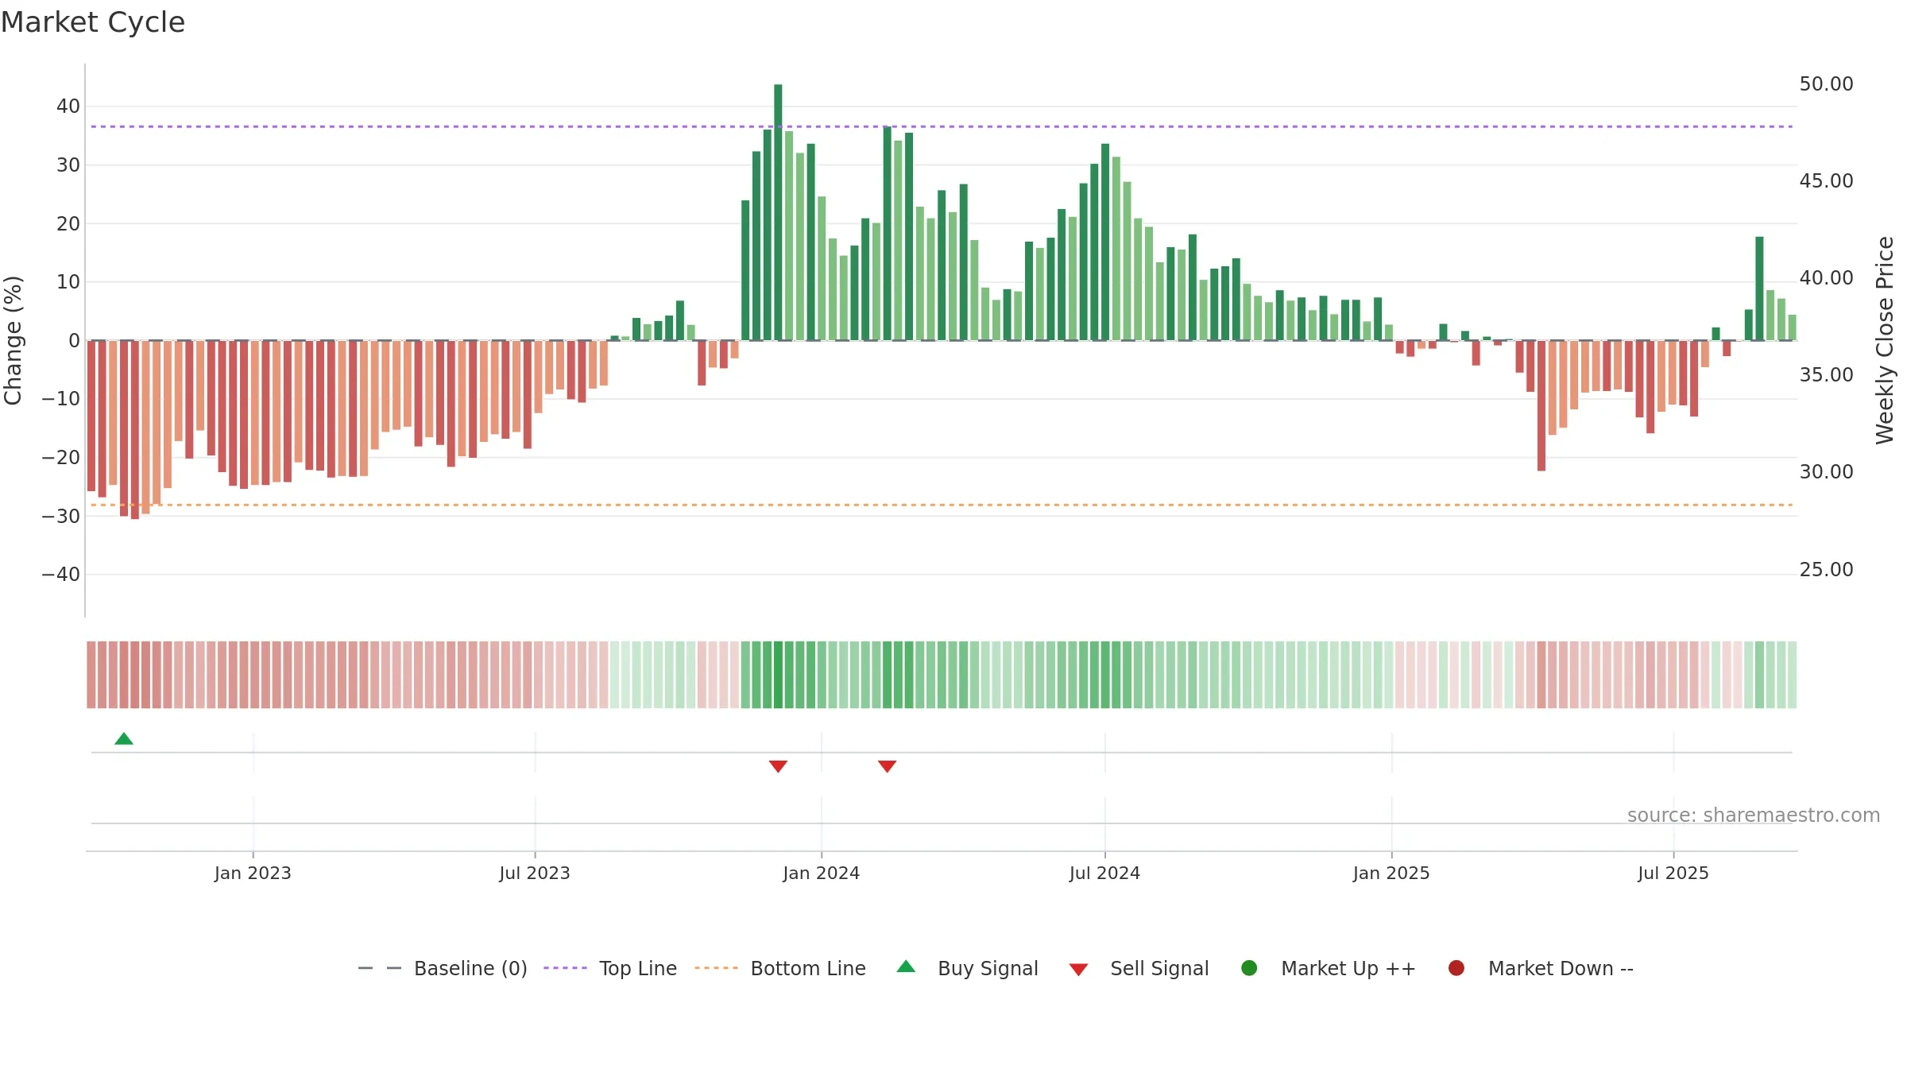Toggle Buy Signal legend entry

[x=967, y=969]
